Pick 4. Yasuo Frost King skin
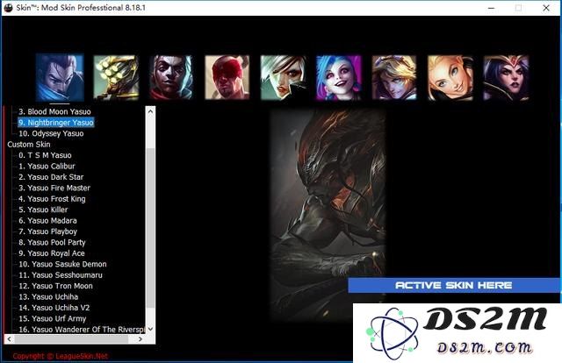The height and width of the screenshot is (363, 562). 52,199
